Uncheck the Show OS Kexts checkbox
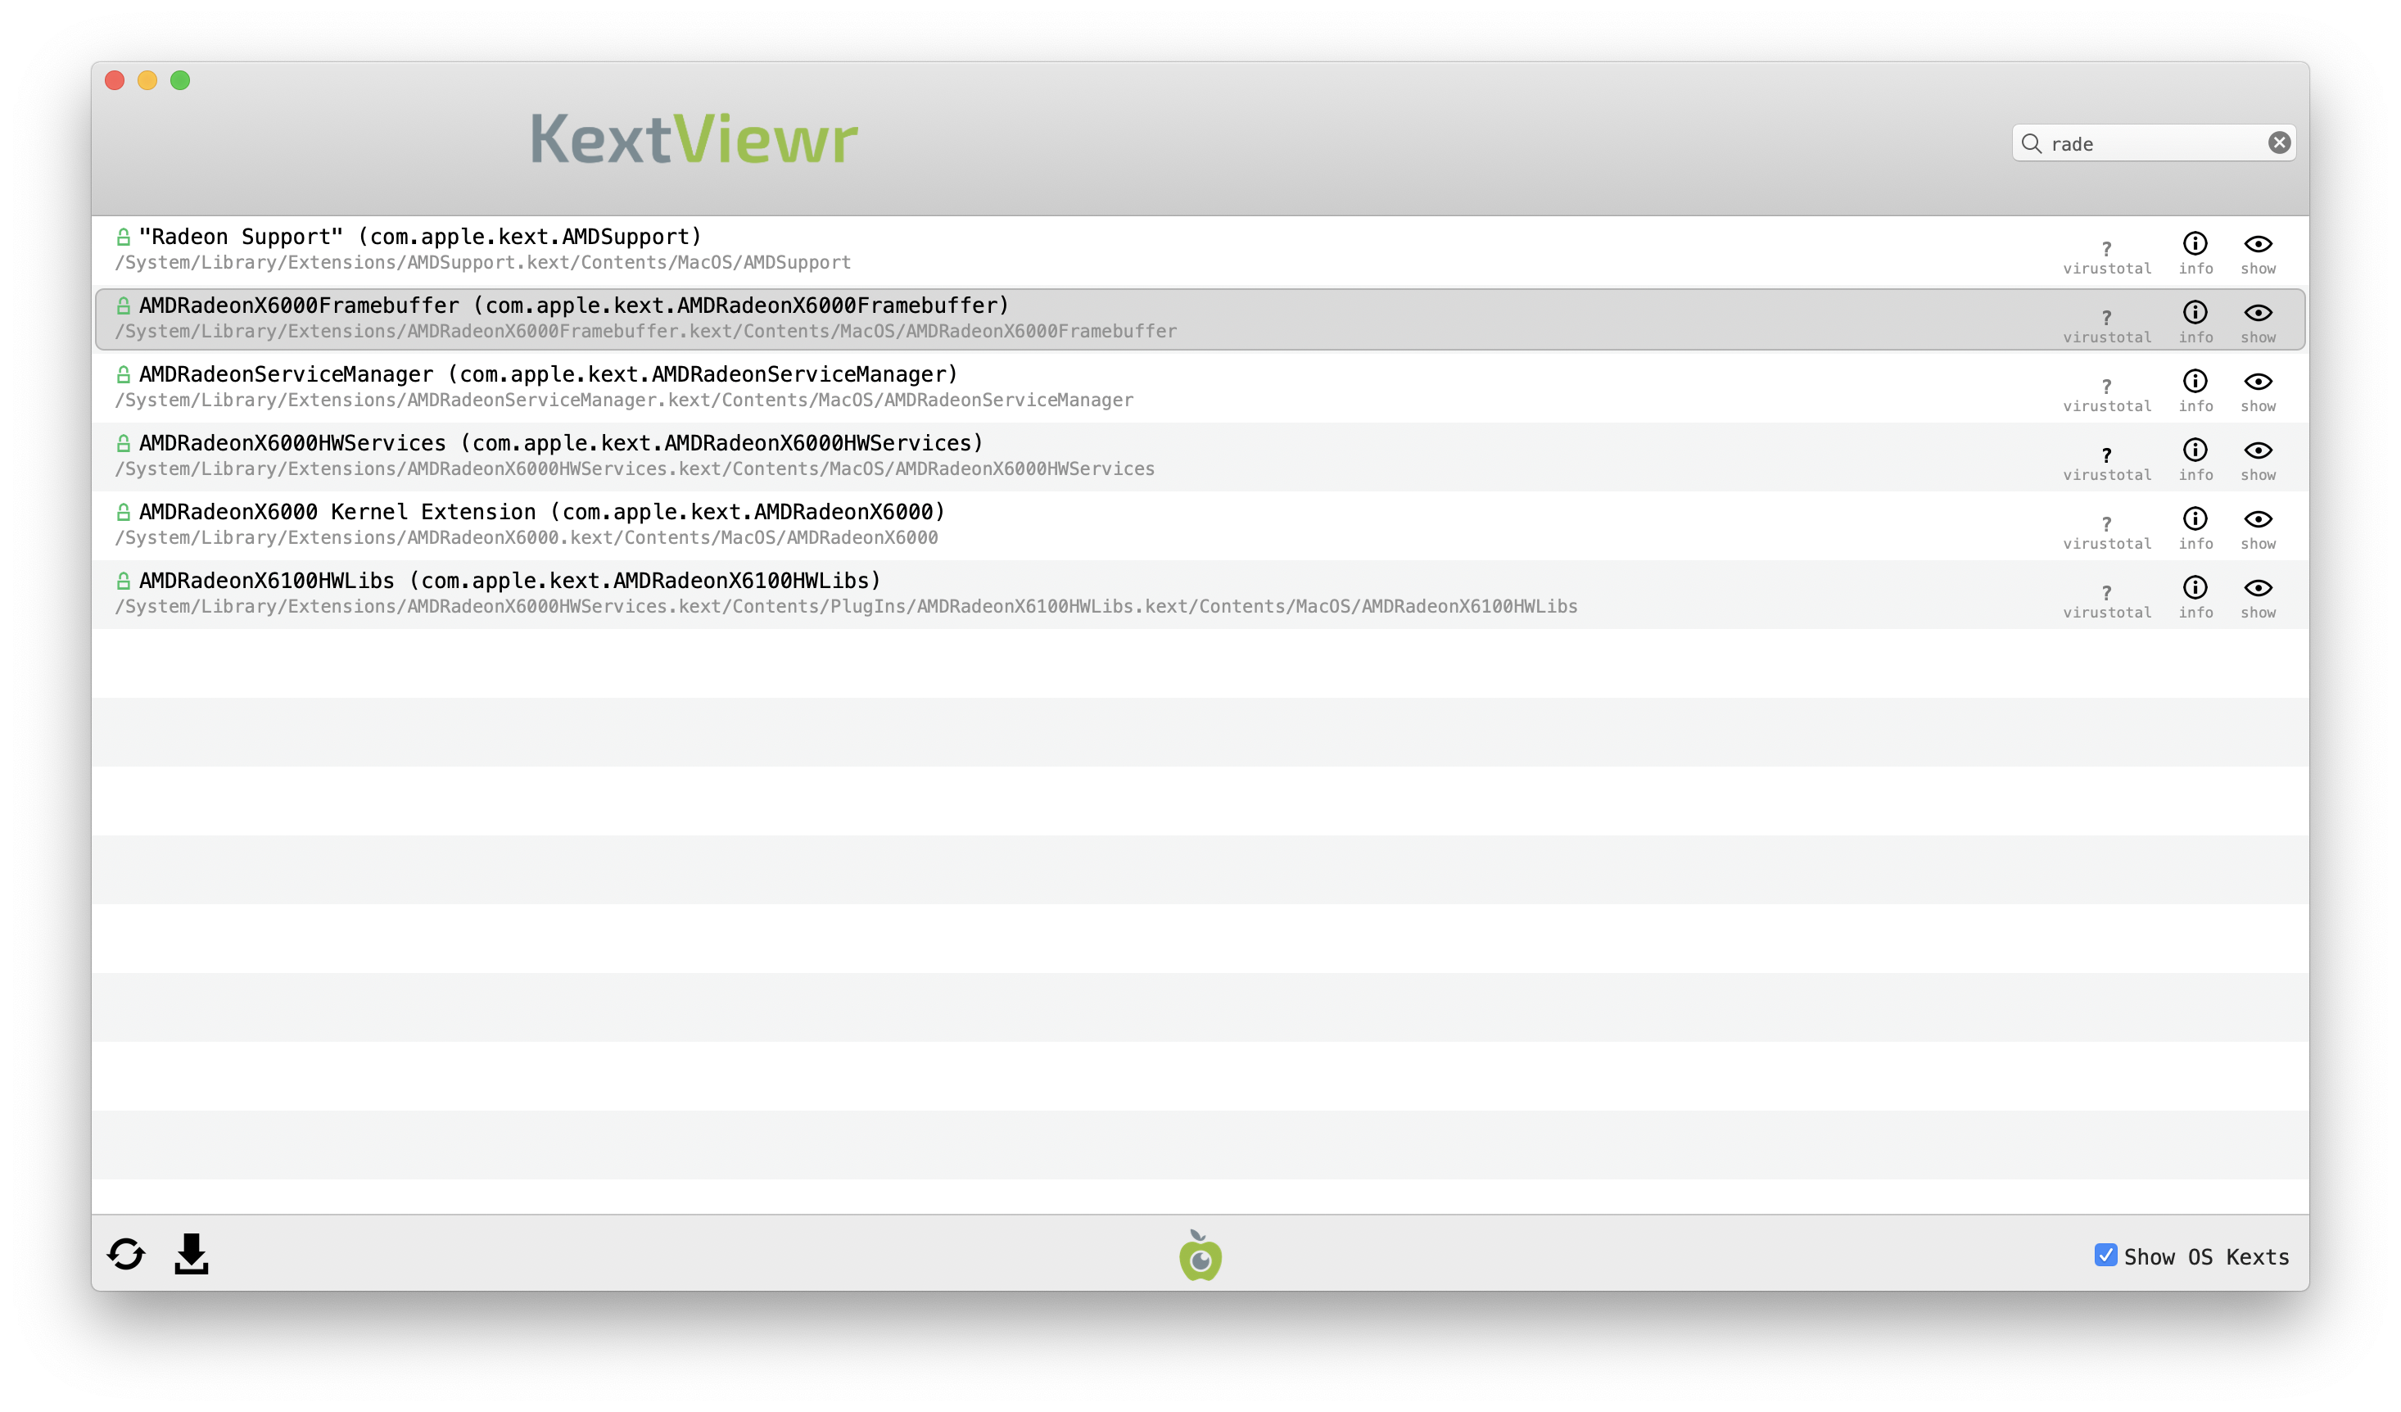The image size is (2401, 1412). point(2105,1255)
